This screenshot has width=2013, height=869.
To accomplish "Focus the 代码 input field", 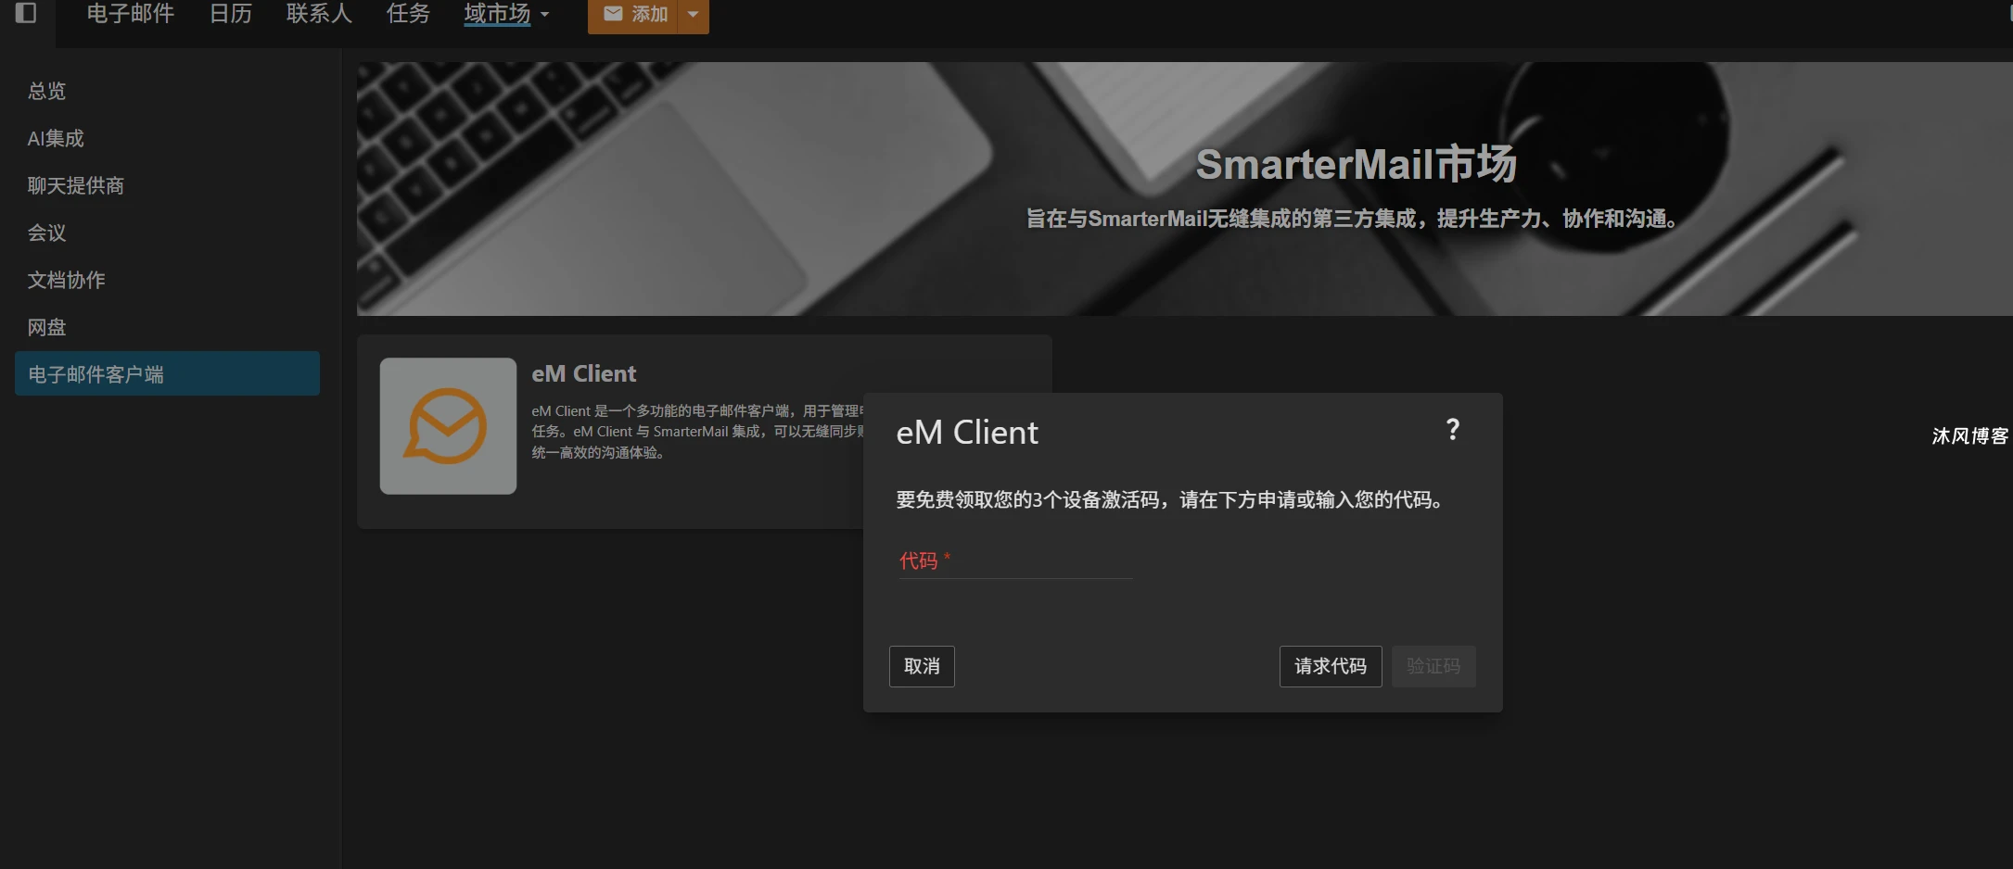I will pyautogui.click(x=1015, y=561).
